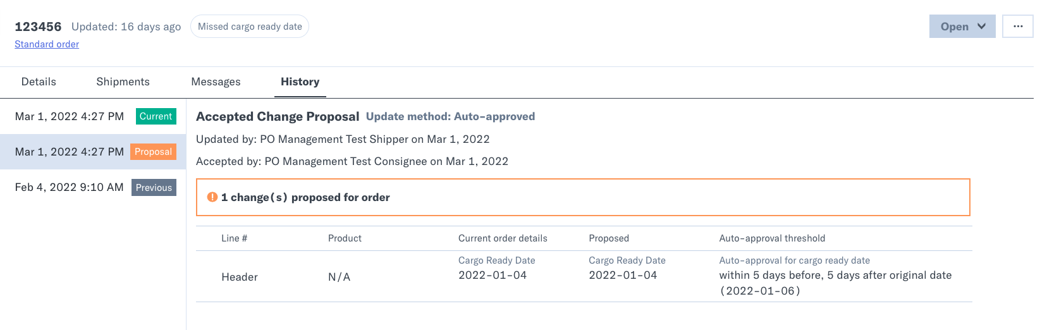
Task: Select the Current version from Mar 1, 2022
Action: pyautogui.click(x=93, y=116)
